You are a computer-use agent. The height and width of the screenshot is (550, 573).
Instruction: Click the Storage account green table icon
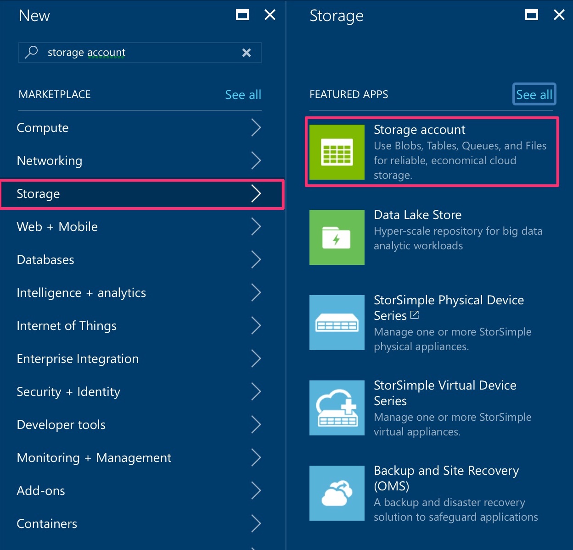[337, 152]
